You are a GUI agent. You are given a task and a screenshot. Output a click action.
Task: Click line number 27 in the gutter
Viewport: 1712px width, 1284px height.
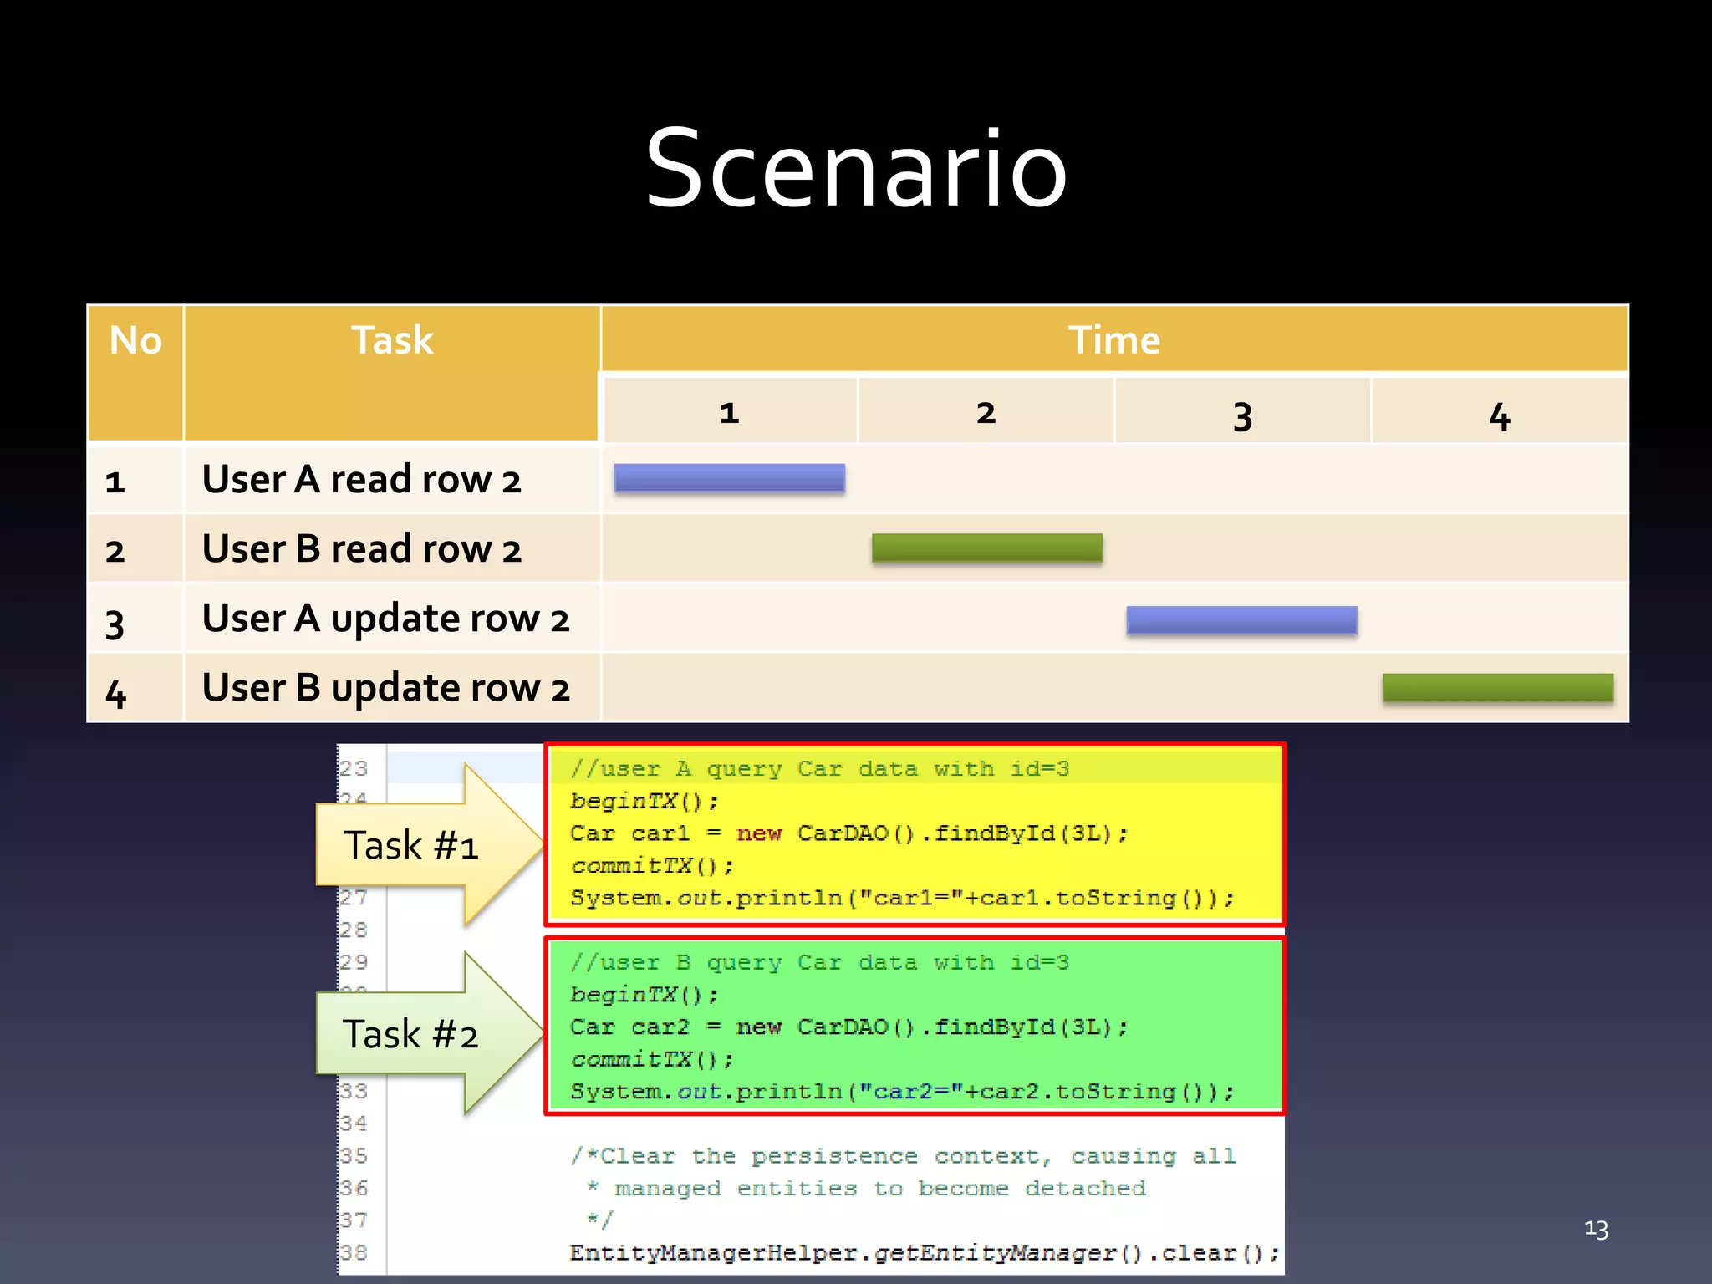tap(353, 898)
